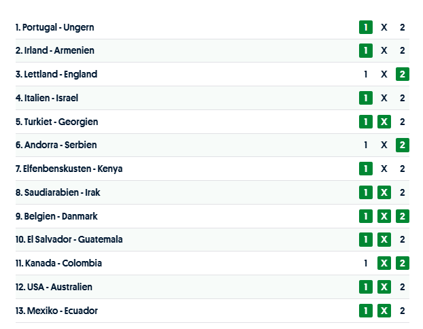Toggle X for Italien - Israel
This screenshot has height=329, width=423.
tap(384, 98)
